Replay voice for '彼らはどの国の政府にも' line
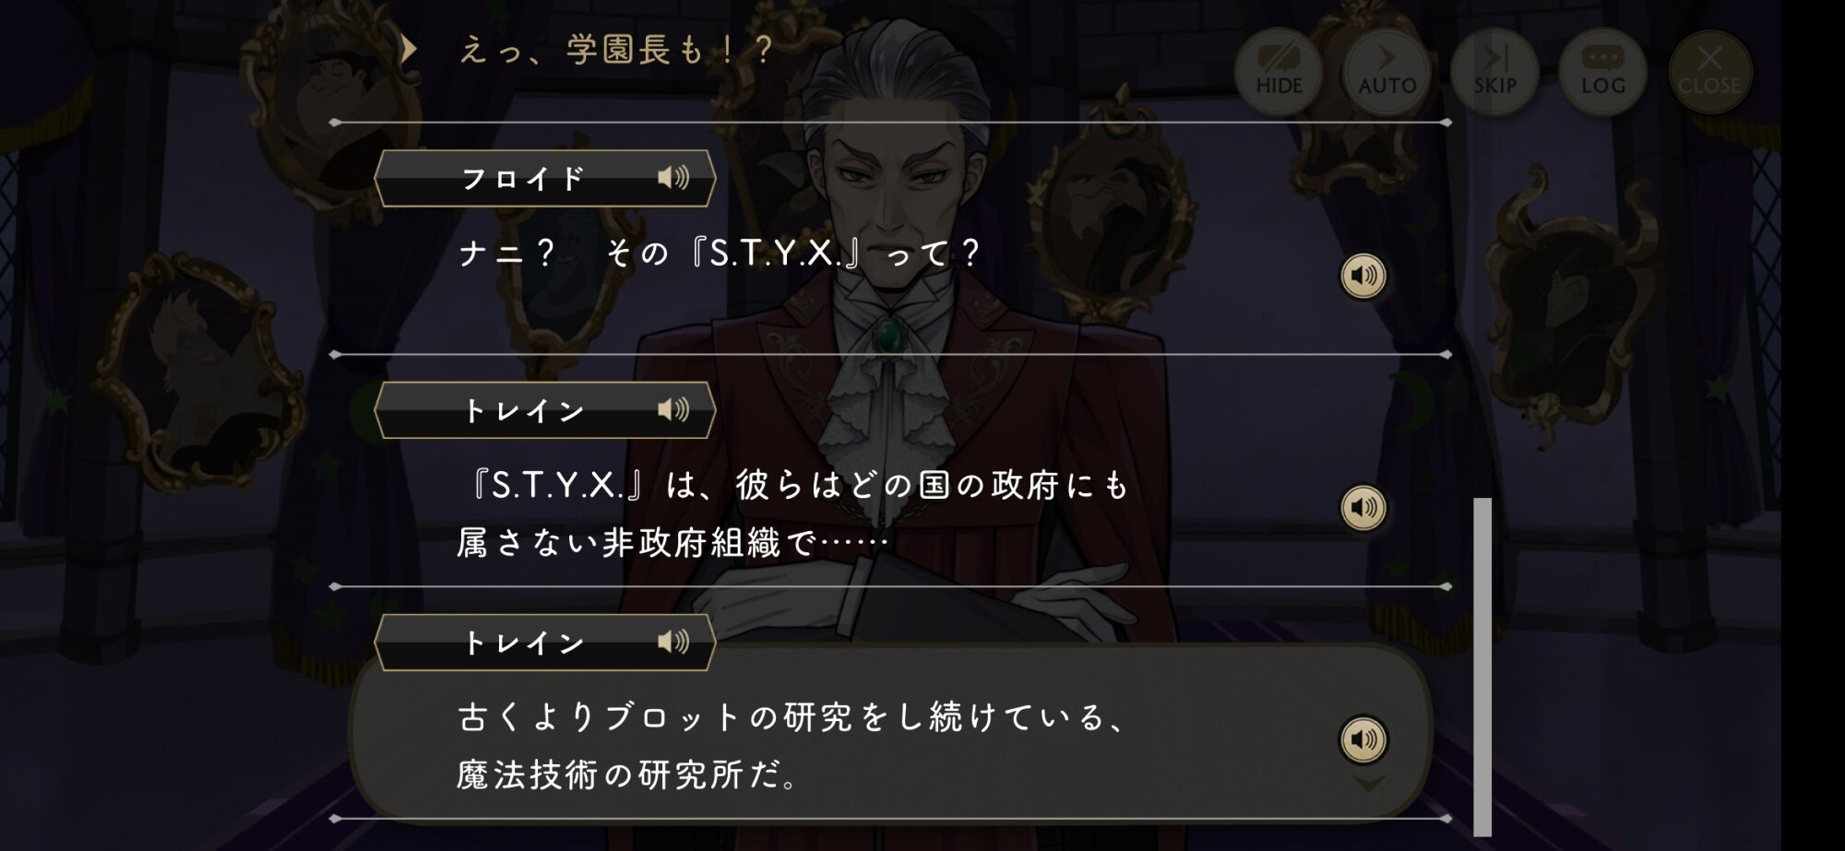 point(1363,507)
